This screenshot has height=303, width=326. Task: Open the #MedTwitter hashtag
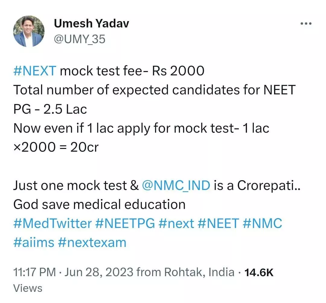[53, 223]
